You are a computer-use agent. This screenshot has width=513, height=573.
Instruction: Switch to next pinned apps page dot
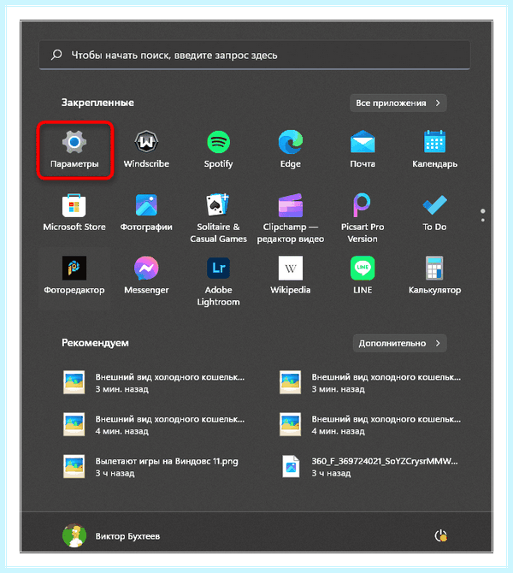click(x=483, y=220)
